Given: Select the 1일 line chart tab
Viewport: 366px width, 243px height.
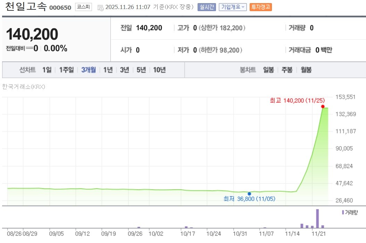Looking at the screenshot, I should pyautogui.click(x=47, y=70).
